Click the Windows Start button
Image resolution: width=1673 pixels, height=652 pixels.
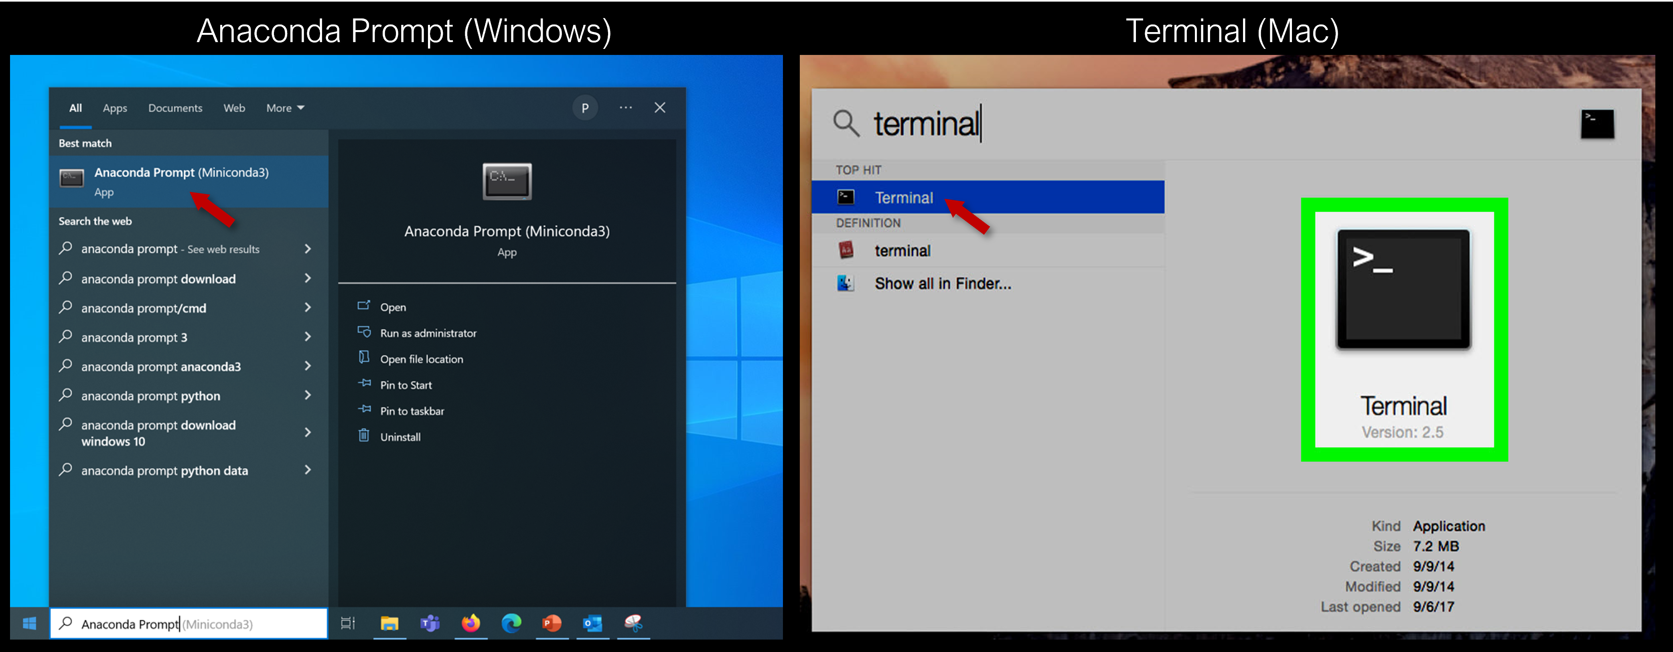pos(29,624)
